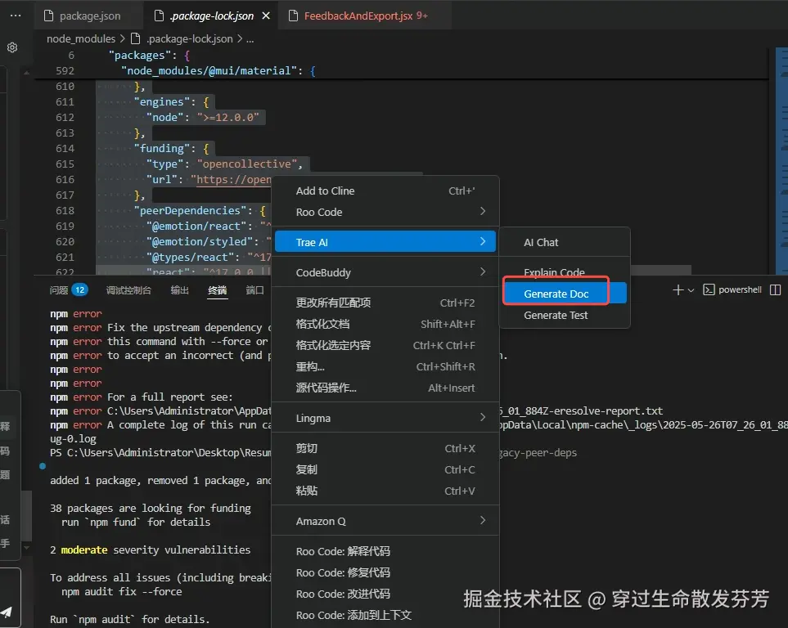Open the 输出 panel tab

coord(179,290)
